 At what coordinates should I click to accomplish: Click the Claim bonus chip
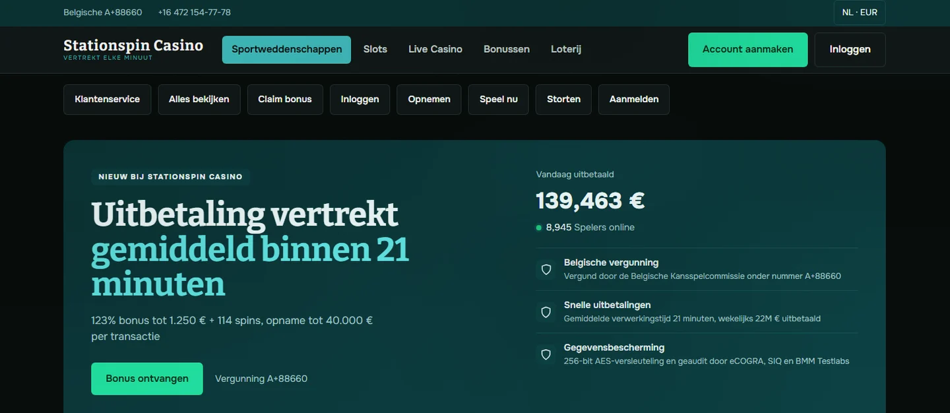coord(285,100)
